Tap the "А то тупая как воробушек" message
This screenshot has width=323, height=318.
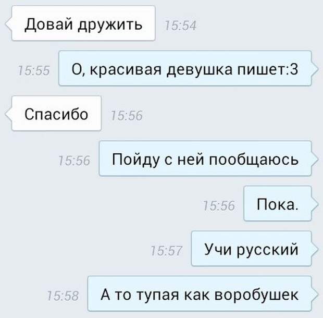pyautogui.click(x=200, y=293)
